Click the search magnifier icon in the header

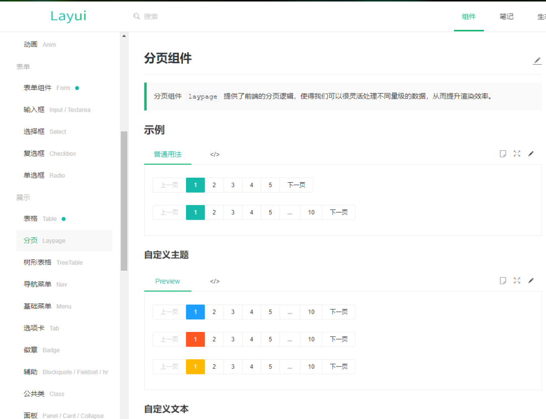tap(136, 16)
